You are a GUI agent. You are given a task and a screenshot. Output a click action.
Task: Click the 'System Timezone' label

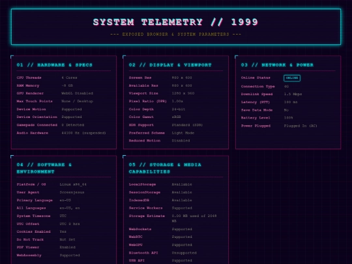pyautogui.click(x=33, y=216)
